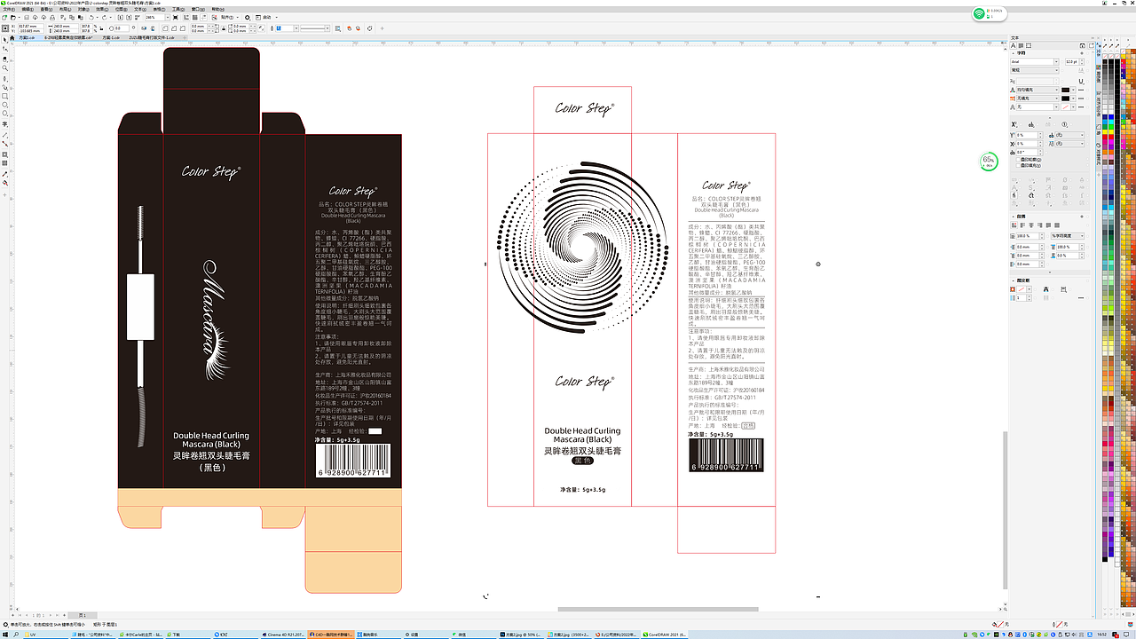Click the 页1 page tab
This screenshot has width=1136, height=639.
point(82,614)
